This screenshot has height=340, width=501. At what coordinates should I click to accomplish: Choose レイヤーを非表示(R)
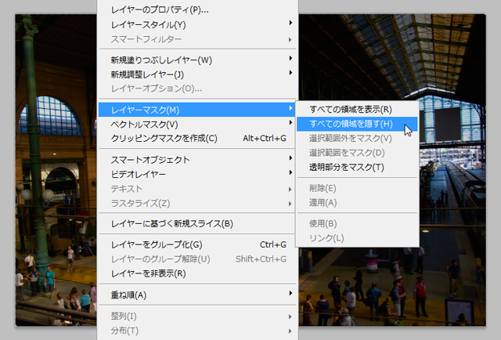(197, 273)
